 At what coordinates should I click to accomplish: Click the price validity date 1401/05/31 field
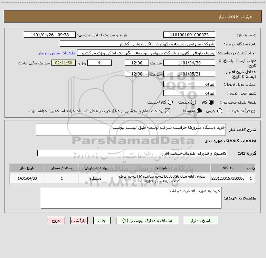[189, 74]
